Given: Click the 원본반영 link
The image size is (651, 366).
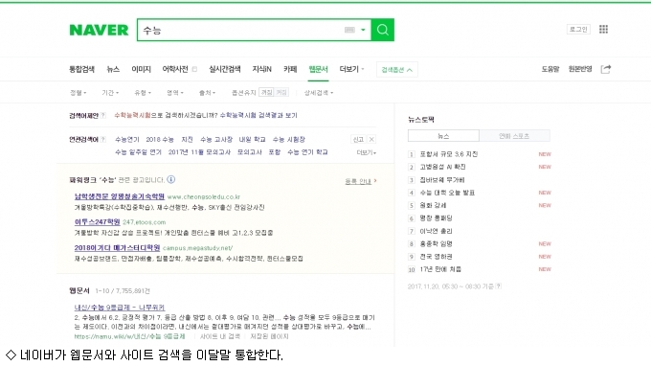Looking at the screenshot, I should (x=580, y=69).
